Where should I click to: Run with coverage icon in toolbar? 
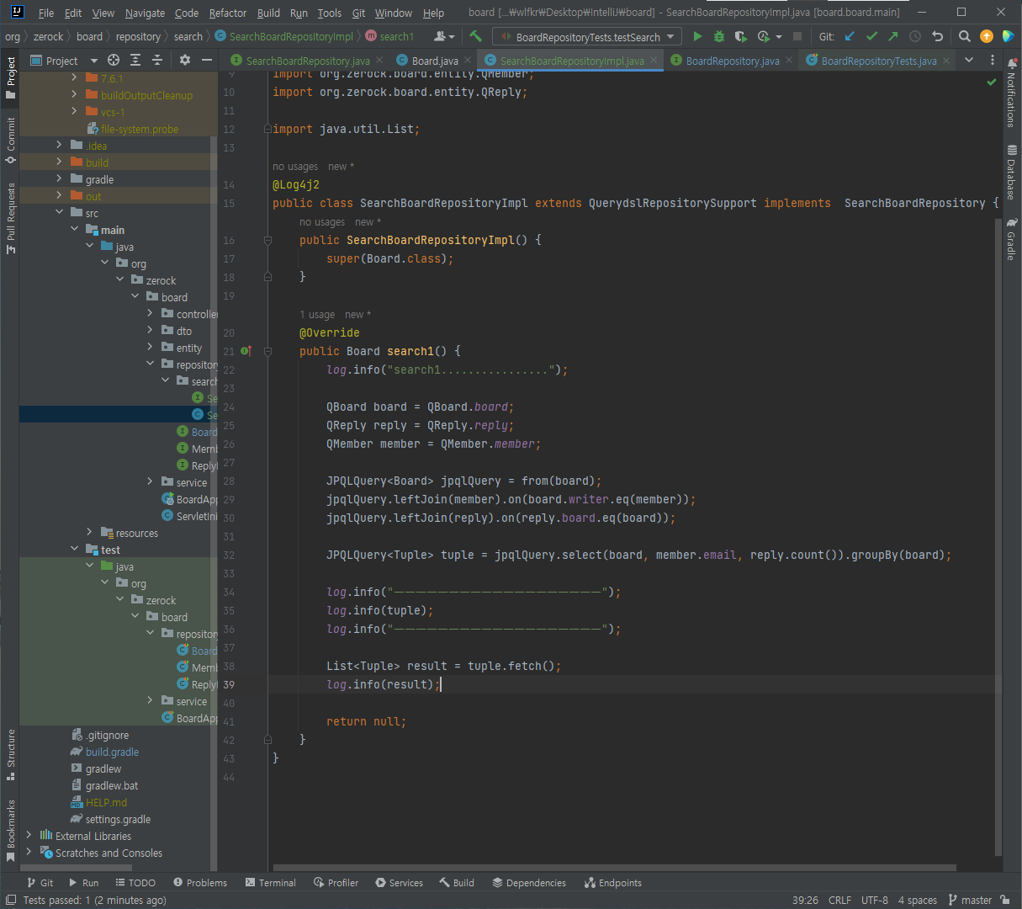click(740, 36)
